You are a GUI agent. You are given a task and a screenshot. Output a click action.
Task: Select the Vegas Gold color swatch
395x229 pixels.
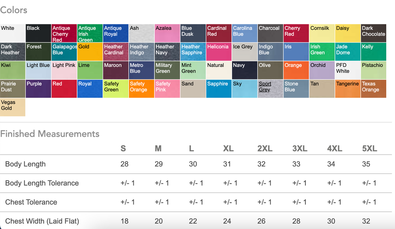pos(13,107)
